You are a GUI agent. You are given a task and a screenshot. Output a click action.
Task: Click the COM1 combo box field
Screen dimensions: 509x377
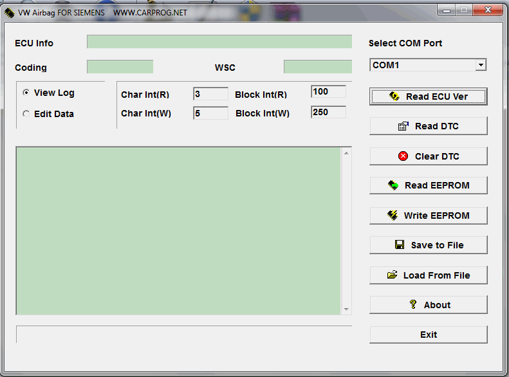[421, 65]
